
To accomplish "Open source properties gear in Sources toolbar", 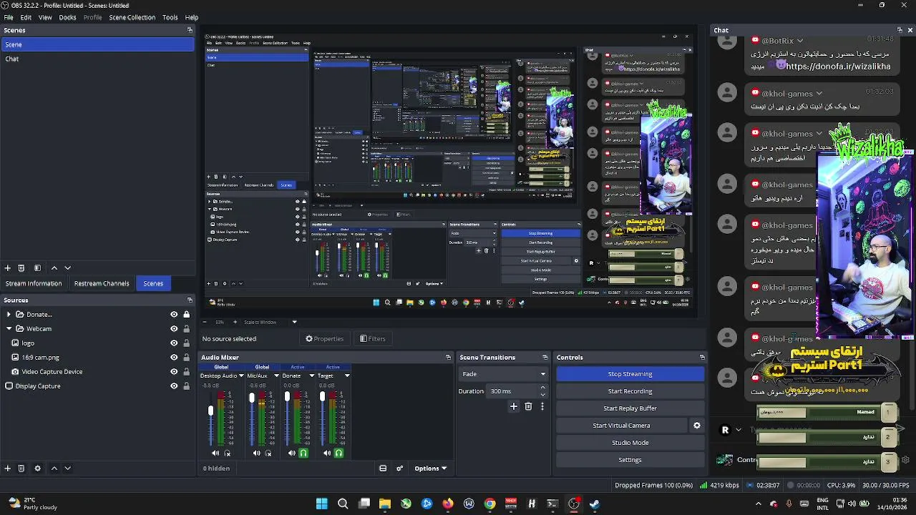I will tap(37, 469).
